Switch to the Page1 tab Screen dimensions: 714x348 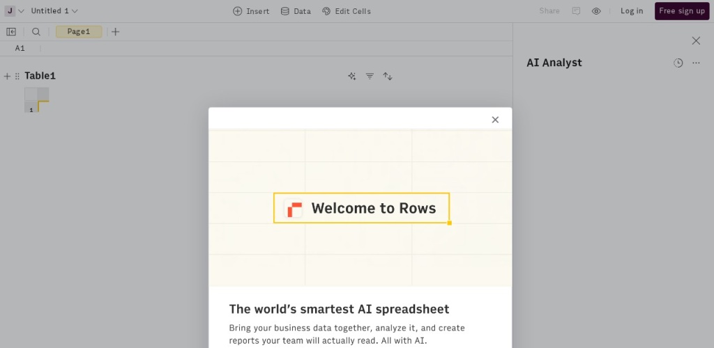[x=79, y=31]
